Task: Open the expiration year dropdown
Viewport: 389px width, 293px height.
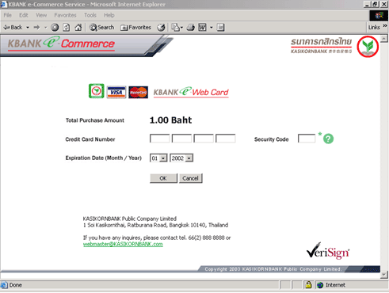Action: [x=181, y=158]
